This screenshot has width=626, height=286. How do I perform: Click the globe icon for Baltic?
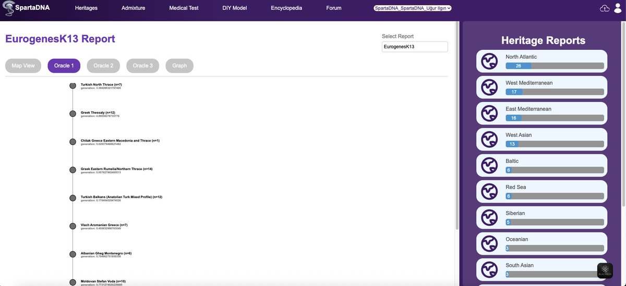(489, 165)
